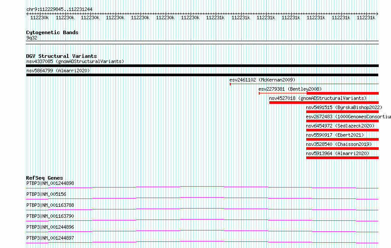Open the RefSeq Genes track title
This screenshot has height=248, width=391.
tap(44, 178)
